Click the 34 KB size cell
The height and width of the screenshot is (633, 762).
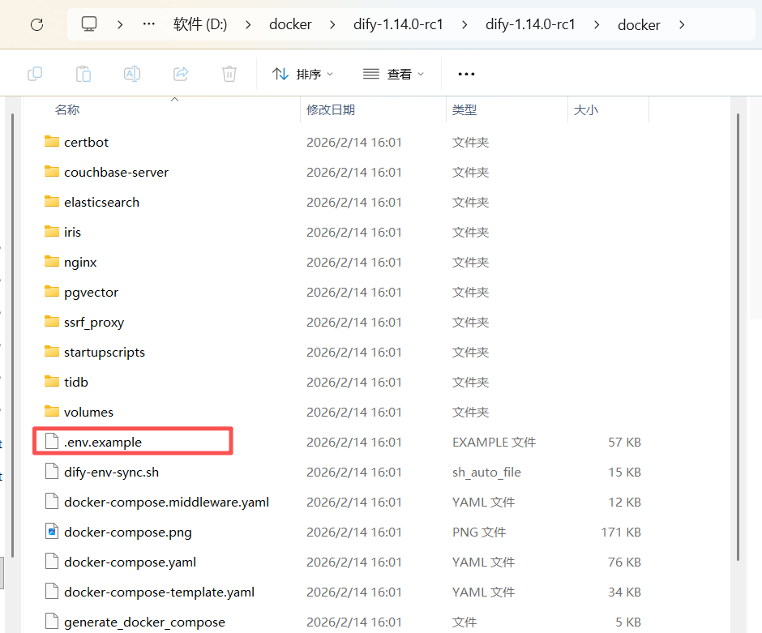[624, 592]
